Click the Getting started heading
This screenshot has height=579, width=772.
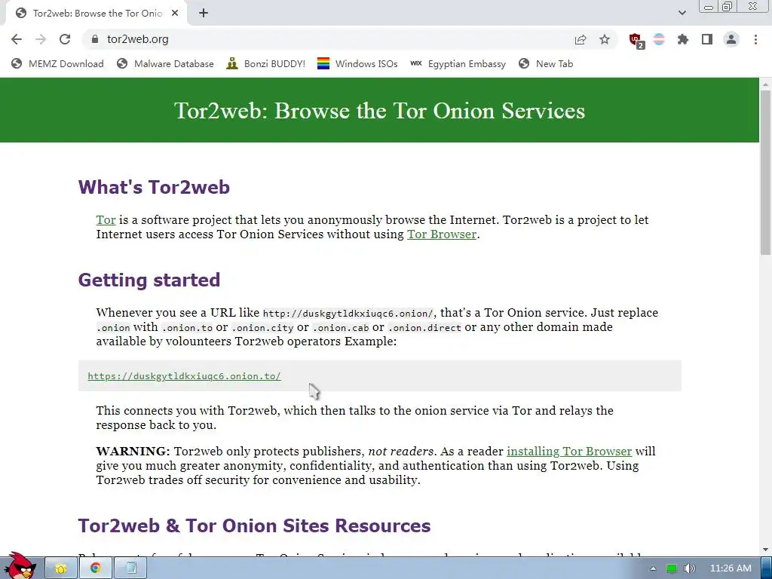tap(149, 280)
